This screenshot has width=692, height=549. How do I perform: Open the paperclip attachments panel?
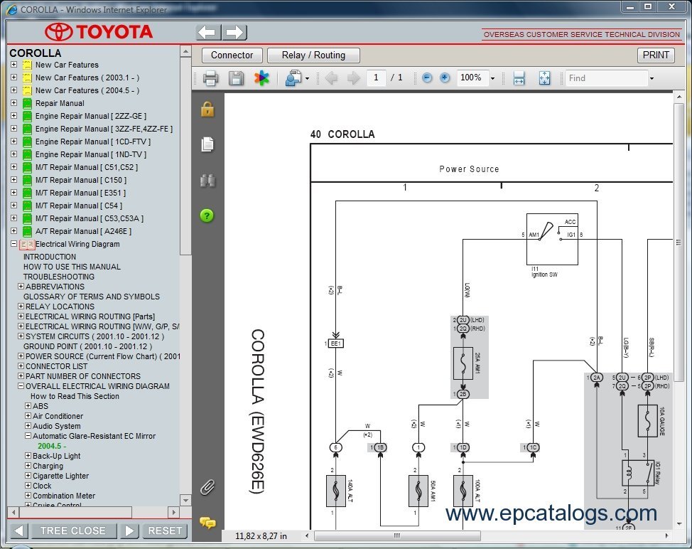tap(207, 486)
